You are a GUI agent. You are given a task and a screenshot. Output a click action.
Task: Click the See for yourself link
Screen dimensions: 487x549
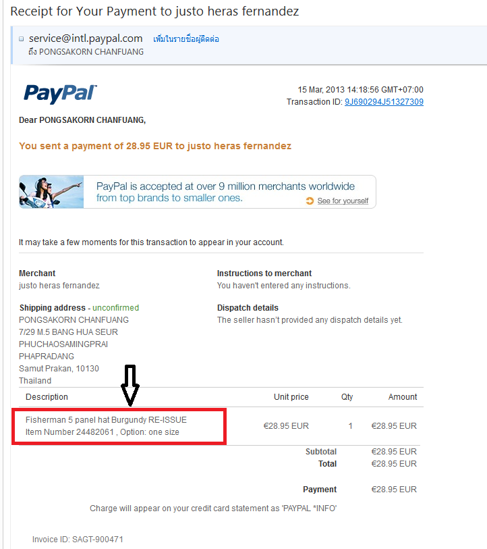click(343, 201)
